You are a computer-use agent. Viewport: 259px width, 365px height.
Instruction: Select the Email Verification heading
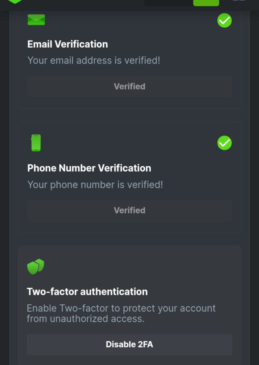(67, 44)
